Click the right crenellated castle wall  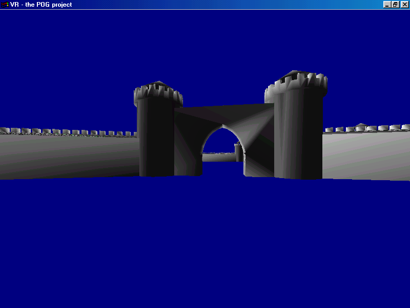pos(366,152)
